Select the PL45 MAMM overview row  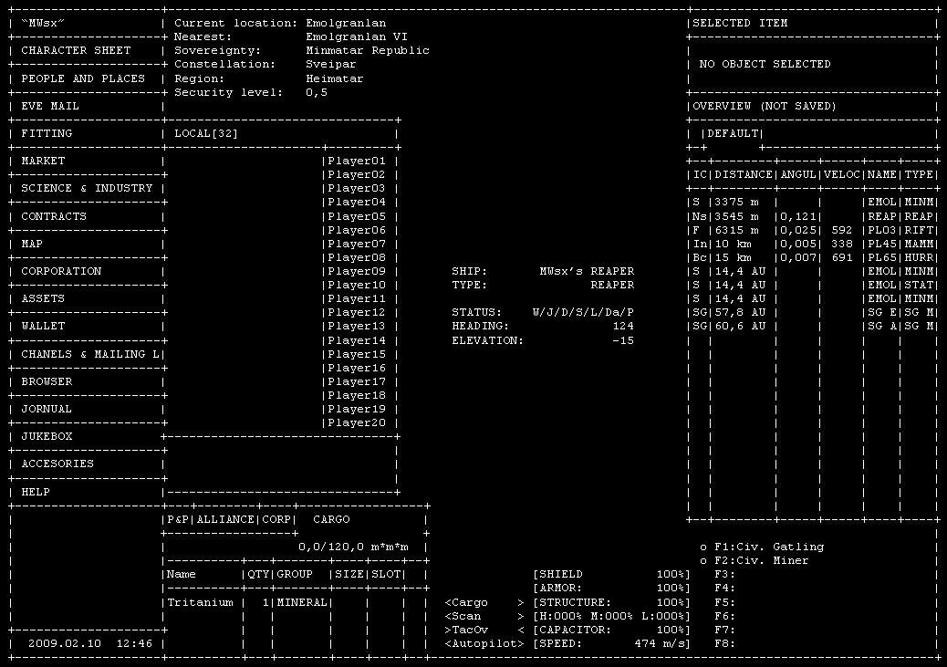(x=813, y=244)
